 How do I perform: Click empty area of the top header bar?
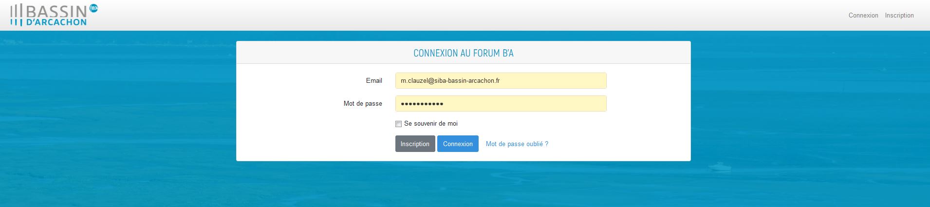(438, 15)
